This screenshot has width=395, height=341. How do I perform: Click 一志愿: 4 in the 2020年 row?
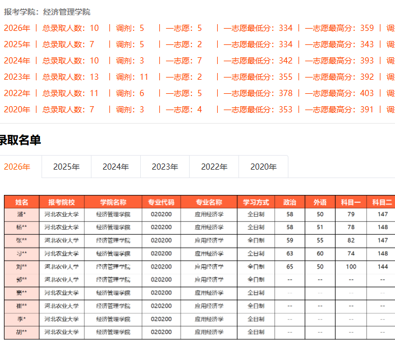184,110
